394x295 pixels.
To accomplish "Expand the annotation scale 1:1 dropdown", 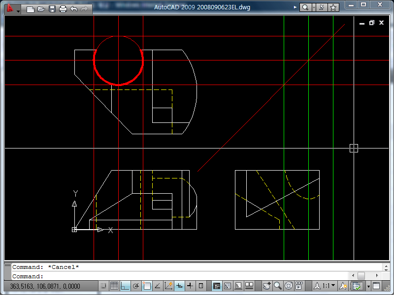I will (x=333, y=286).
